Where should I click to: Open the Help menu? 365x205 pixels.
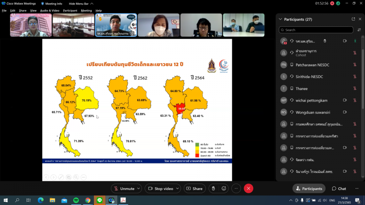point(99,10)
